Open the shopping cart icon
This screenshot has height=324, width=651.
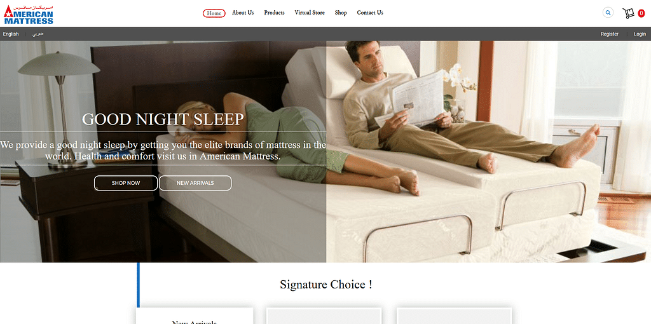628,13
